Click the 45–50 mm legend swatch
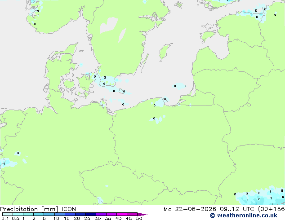Screen dimensions: 285x220 click(132, 214)
